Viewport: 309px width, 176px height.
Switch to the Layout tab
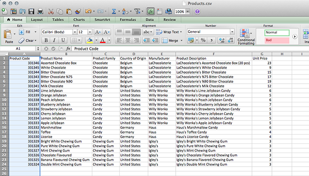(37, 20)
